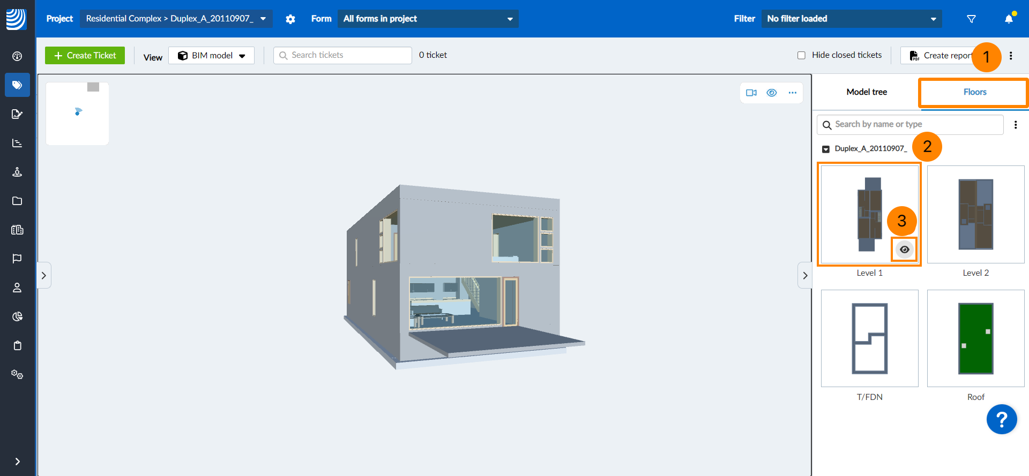Open the filter funnel icon
The height and width of the screenshot is (476, 1029).
971,19
